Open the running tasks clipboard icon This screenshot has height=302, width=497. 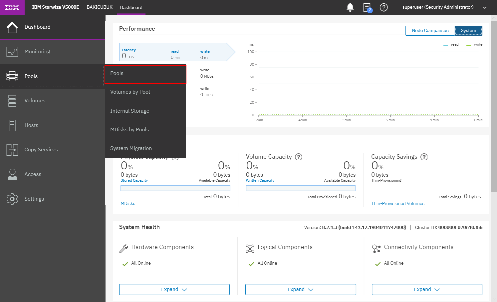(367, 7)
